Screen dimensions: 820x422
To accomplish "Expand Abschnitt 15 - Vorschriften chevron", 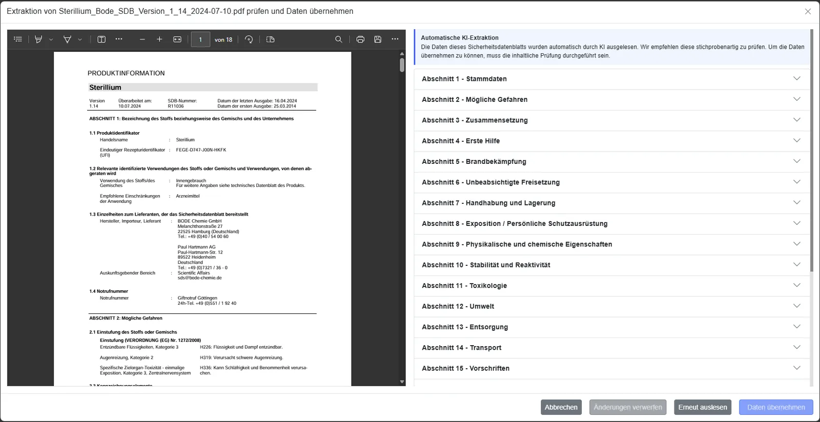I will 797,368.
